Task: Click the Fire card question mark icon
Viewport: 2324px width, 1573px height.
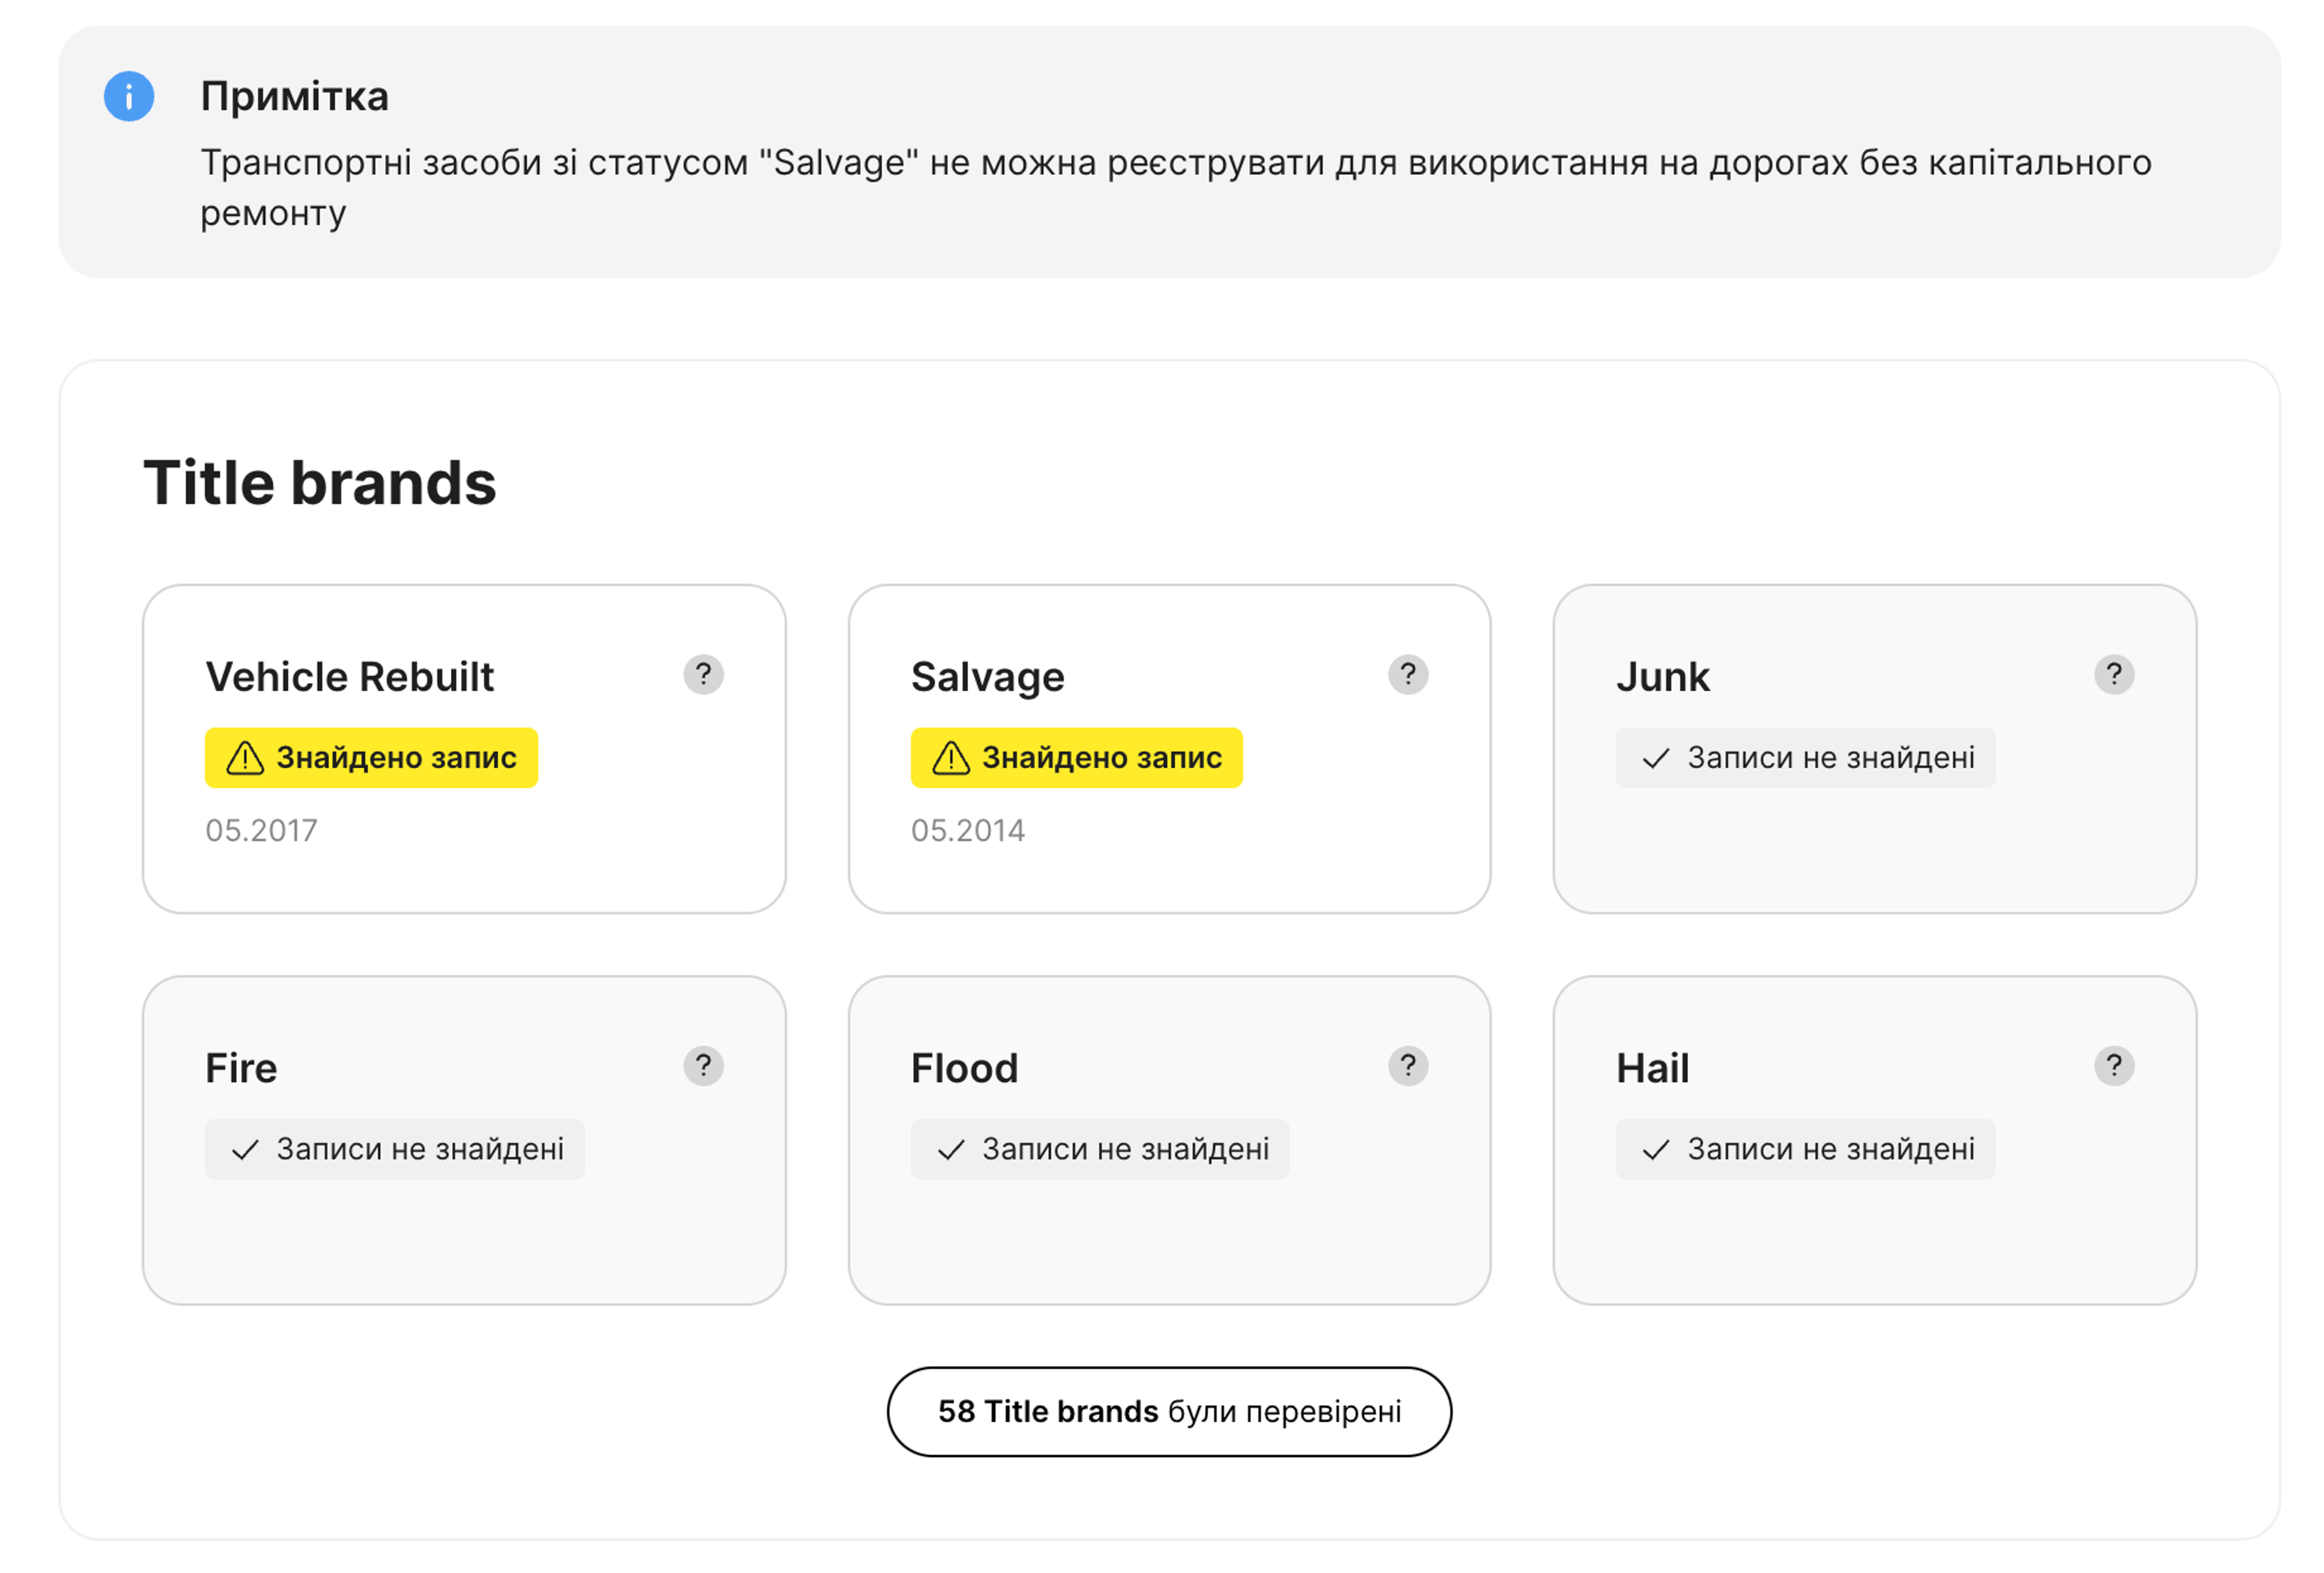Action: pyautogui.click(x=703, y=1065)
